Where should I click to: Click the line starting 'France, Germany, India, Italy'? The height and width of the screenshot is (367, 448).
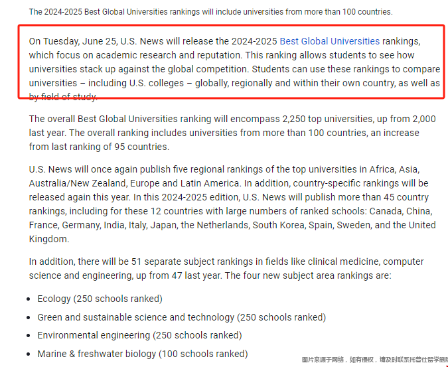click(x=232, y=225)
